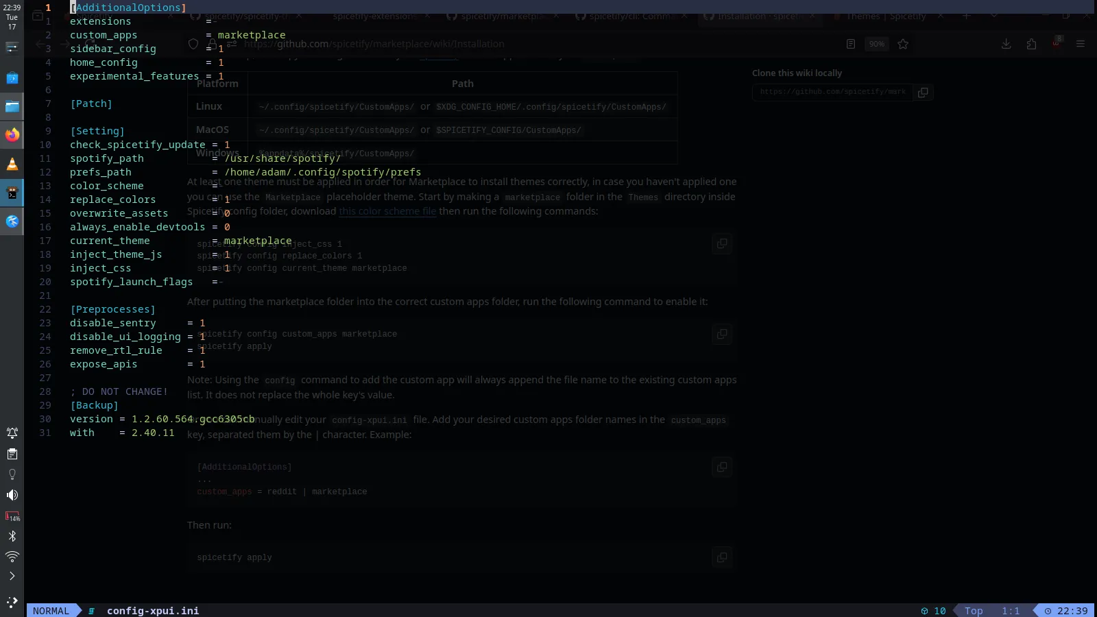Open the notifications bell in the tray

point(12,433)
